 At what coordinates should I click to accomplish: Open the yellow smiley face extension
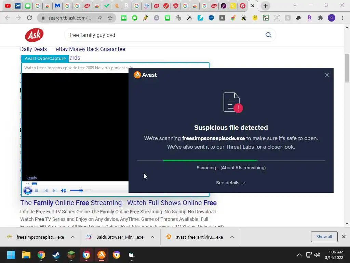click(255, 18)
